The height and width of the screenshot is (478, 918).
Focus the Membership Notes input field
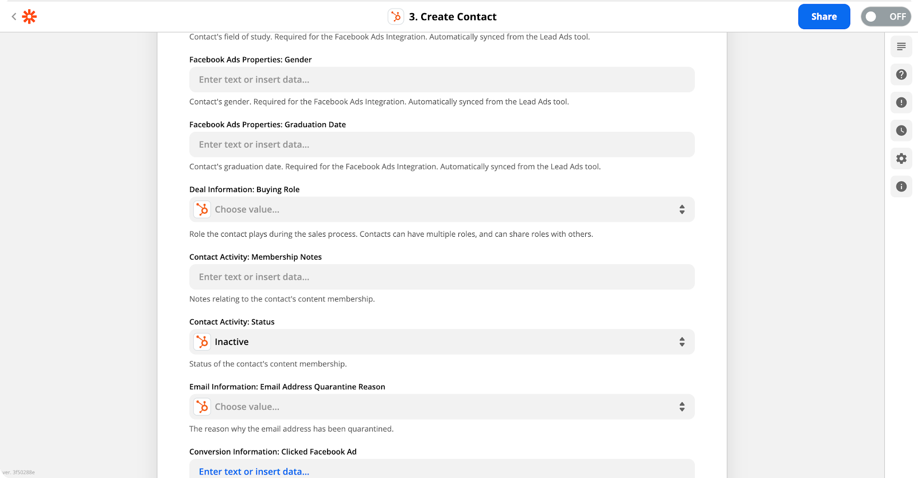(442, 277)
